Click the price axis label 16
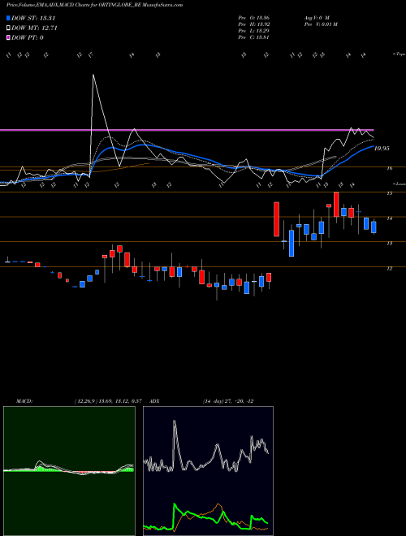This screenshot has height=536, width=406. [389, 168]
